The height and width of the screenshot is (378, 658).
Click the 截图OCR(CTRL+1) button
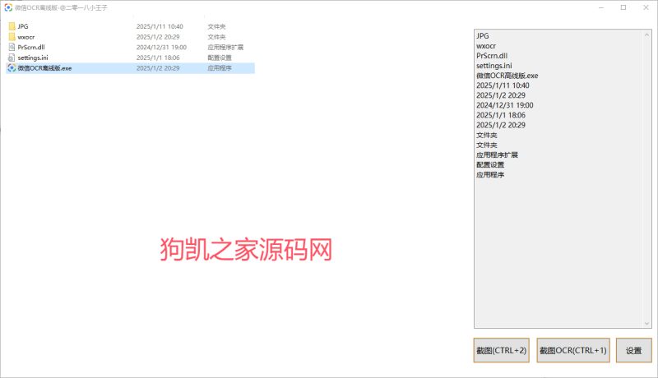click(x=573, y=350)
